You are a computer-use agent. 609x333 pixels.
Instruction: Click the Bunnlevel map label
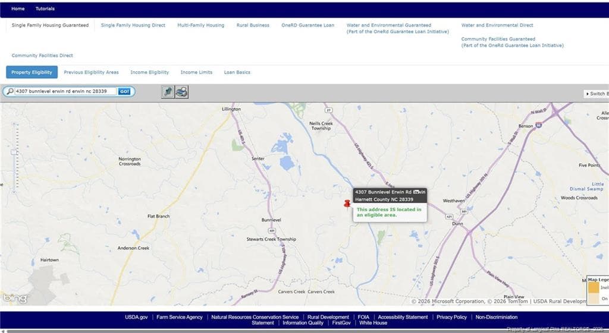(271, 220)
